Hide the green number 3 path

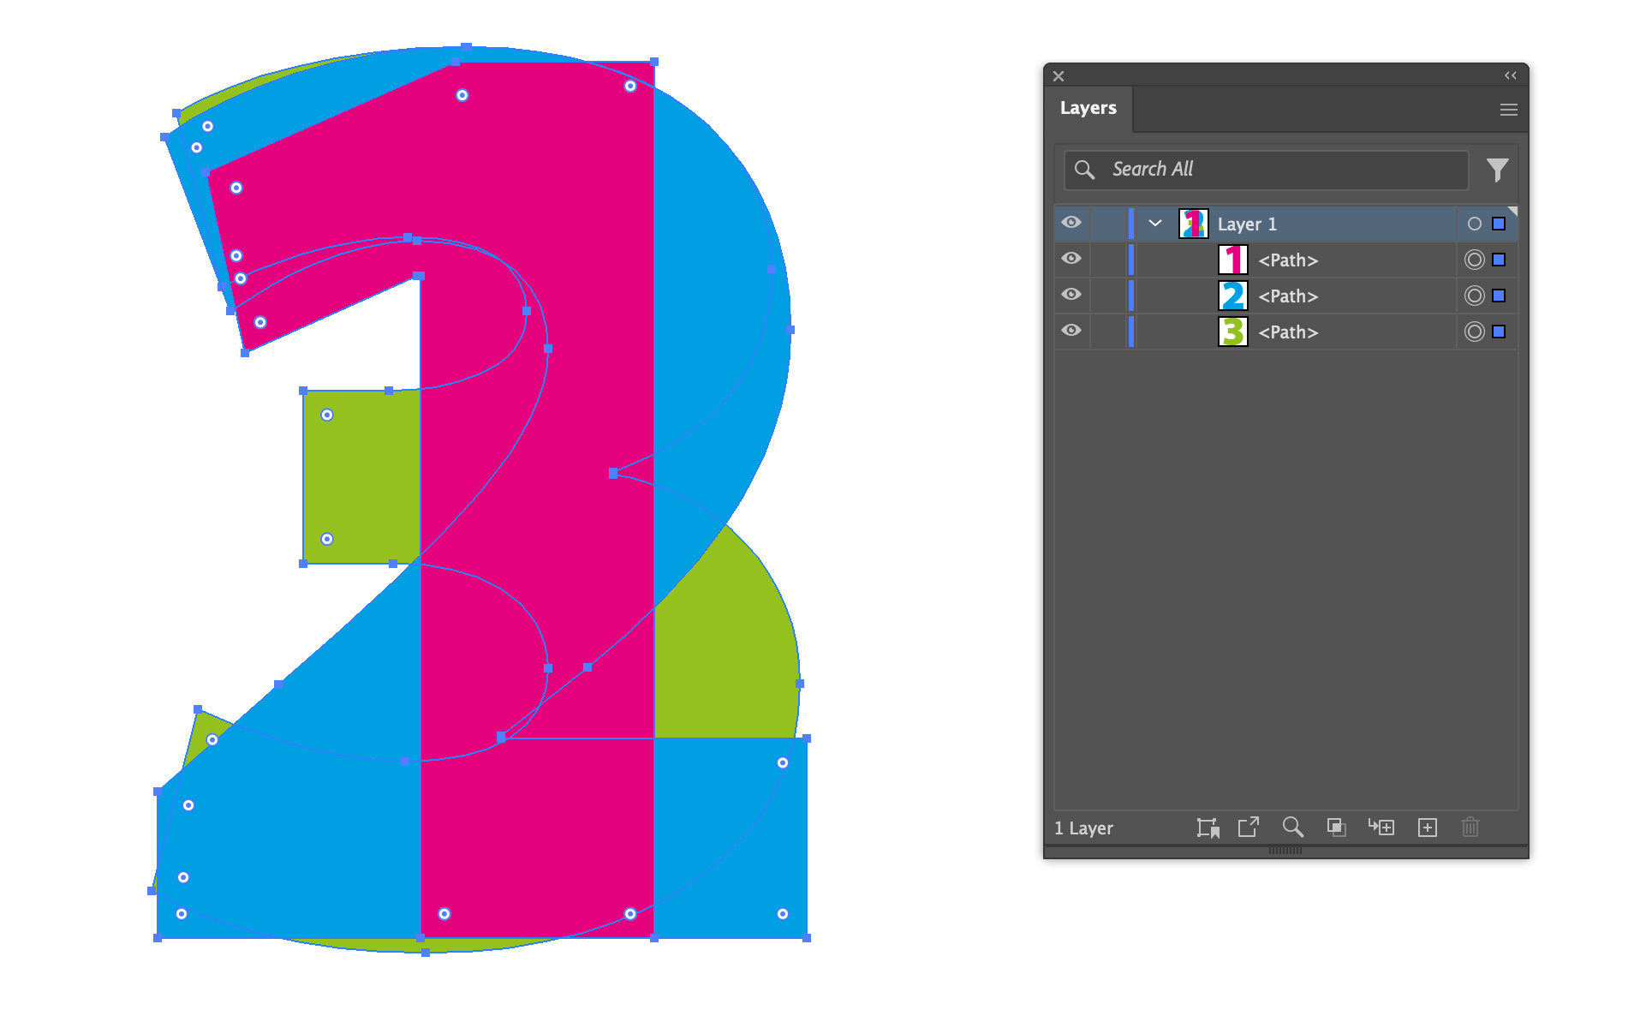click(1071, 331)
